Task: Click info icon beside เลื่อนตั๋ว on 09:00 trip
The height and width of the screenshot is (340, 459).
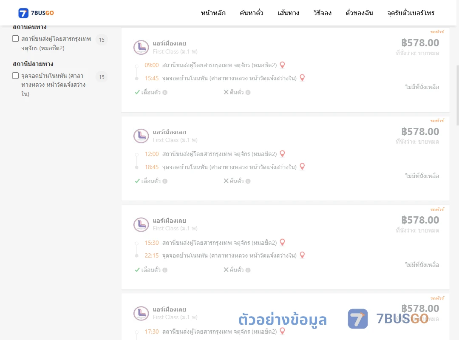Action: (165, 93)
